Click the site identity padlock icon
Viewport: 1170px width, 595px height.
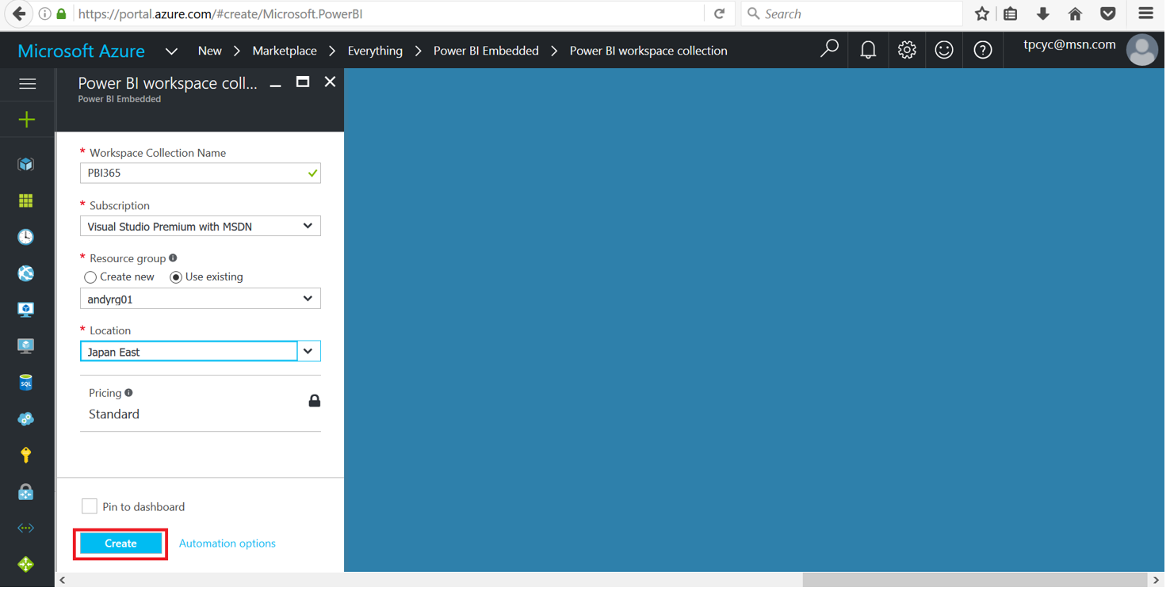point(62,13)
